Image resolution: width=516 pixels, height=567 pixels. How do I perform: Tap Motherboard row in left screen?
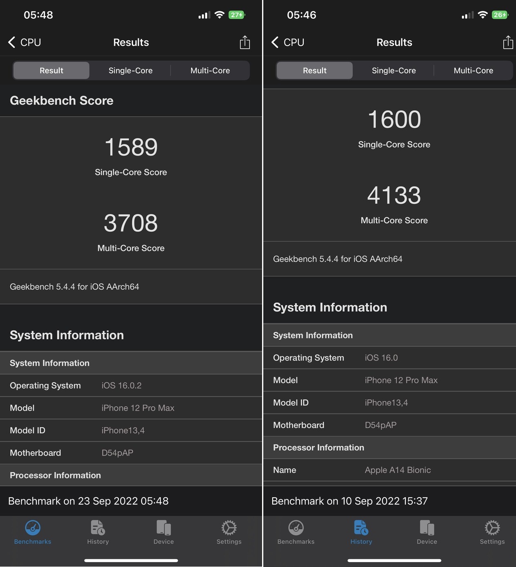[131, 453]
